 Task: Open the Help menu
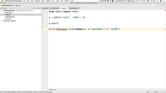tap(72, 1)
